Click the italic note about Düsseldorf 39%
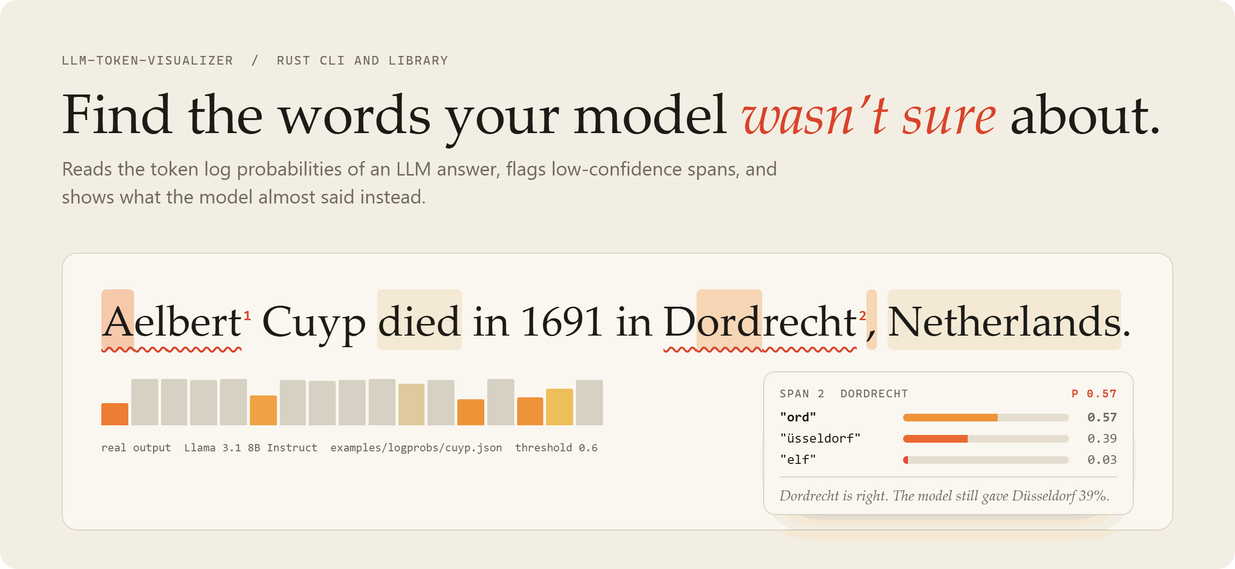This screenshot has height=569, width=1235. (x=945, y=496)
